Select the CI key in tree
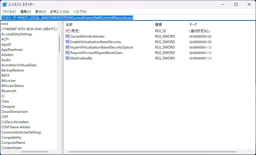This screenshot has width=256, height=155. (x=3, y=96)
